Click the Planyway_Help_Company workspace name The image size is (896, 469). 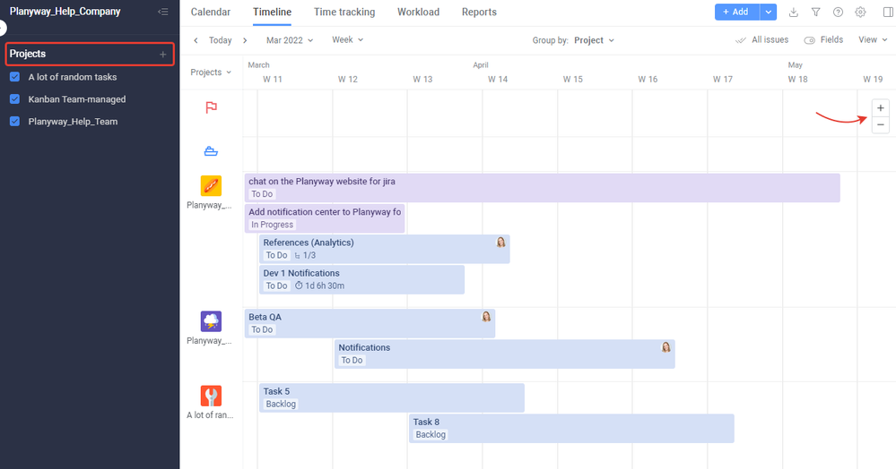[x=65, y=12]
